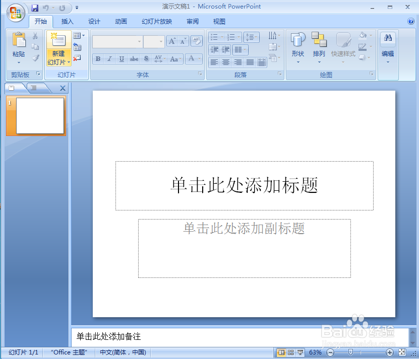Click the Copy icon in clipboard group
419x359 pixels.
35,47
